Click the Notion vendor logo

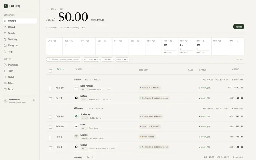click(76, 98)
